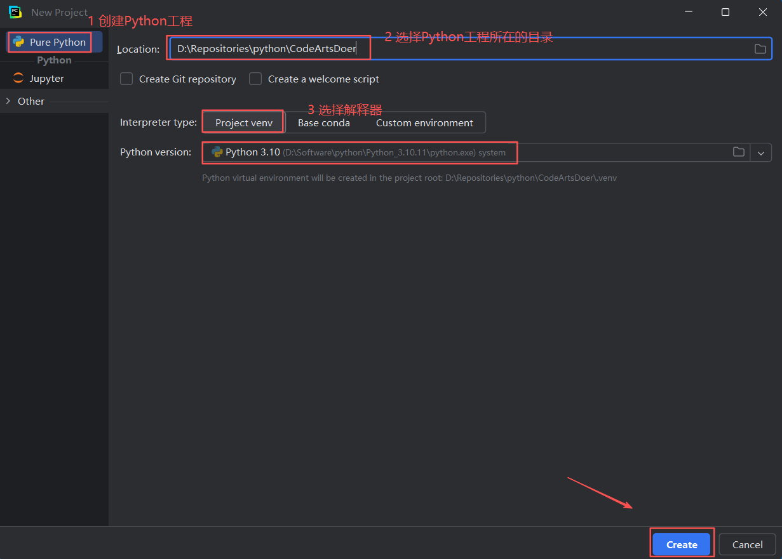
Task: Click the PyCharm logo in title bar
Action: [15, 12]
